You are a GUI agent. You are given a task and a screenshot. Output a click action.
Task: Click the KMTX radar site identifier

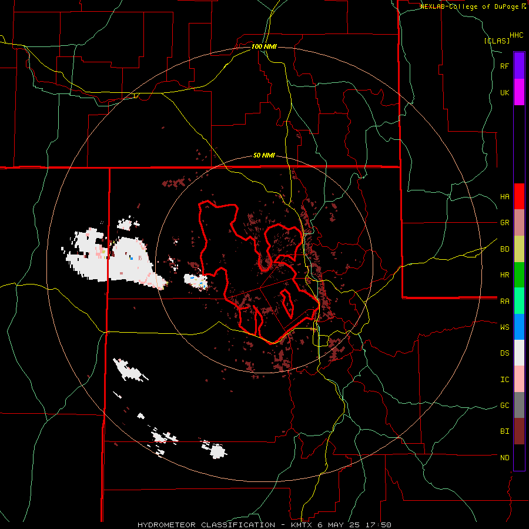(x=302, y=525)
